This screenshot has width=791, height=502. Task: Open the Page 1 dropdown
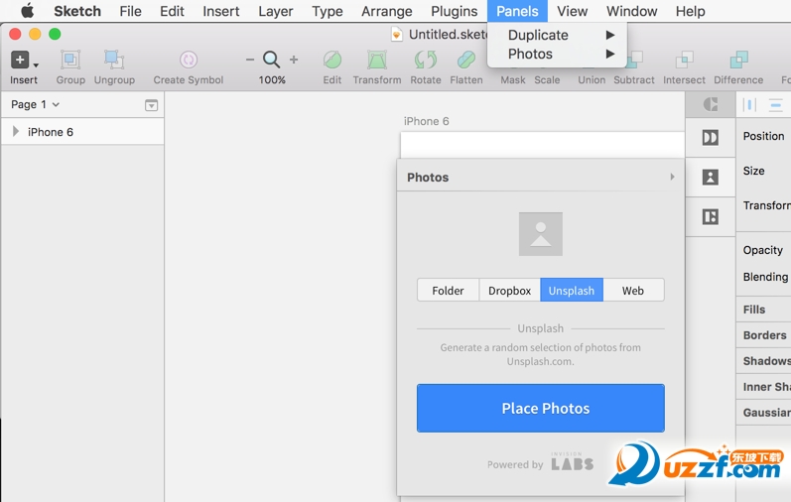(36, 104)
